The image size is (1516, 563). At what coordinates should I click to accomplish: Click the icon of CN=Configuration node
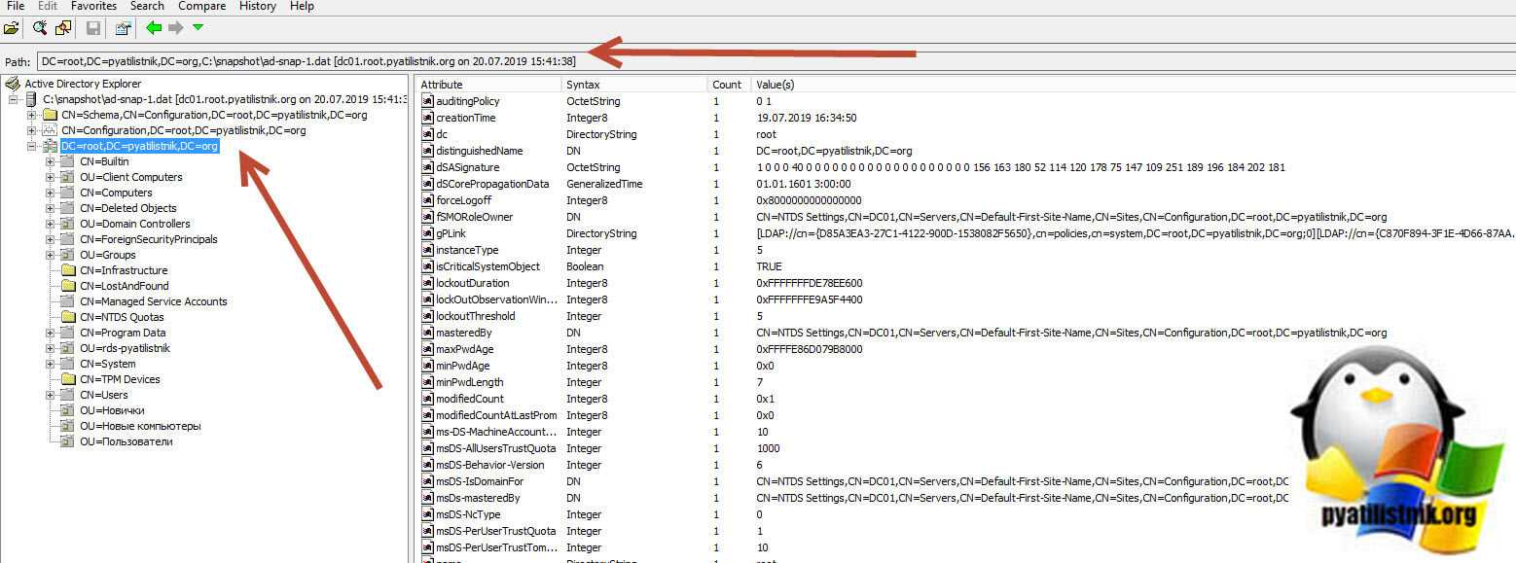[50, 130]
